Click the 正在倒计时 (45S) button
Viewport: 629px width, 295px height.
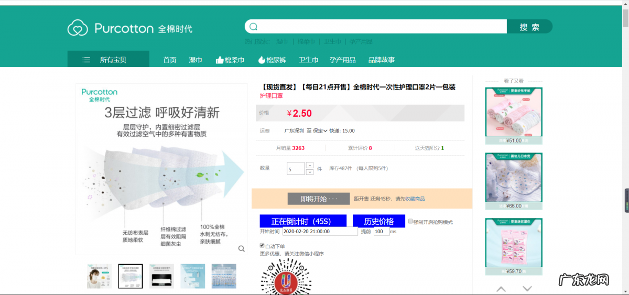coord(303,221)
